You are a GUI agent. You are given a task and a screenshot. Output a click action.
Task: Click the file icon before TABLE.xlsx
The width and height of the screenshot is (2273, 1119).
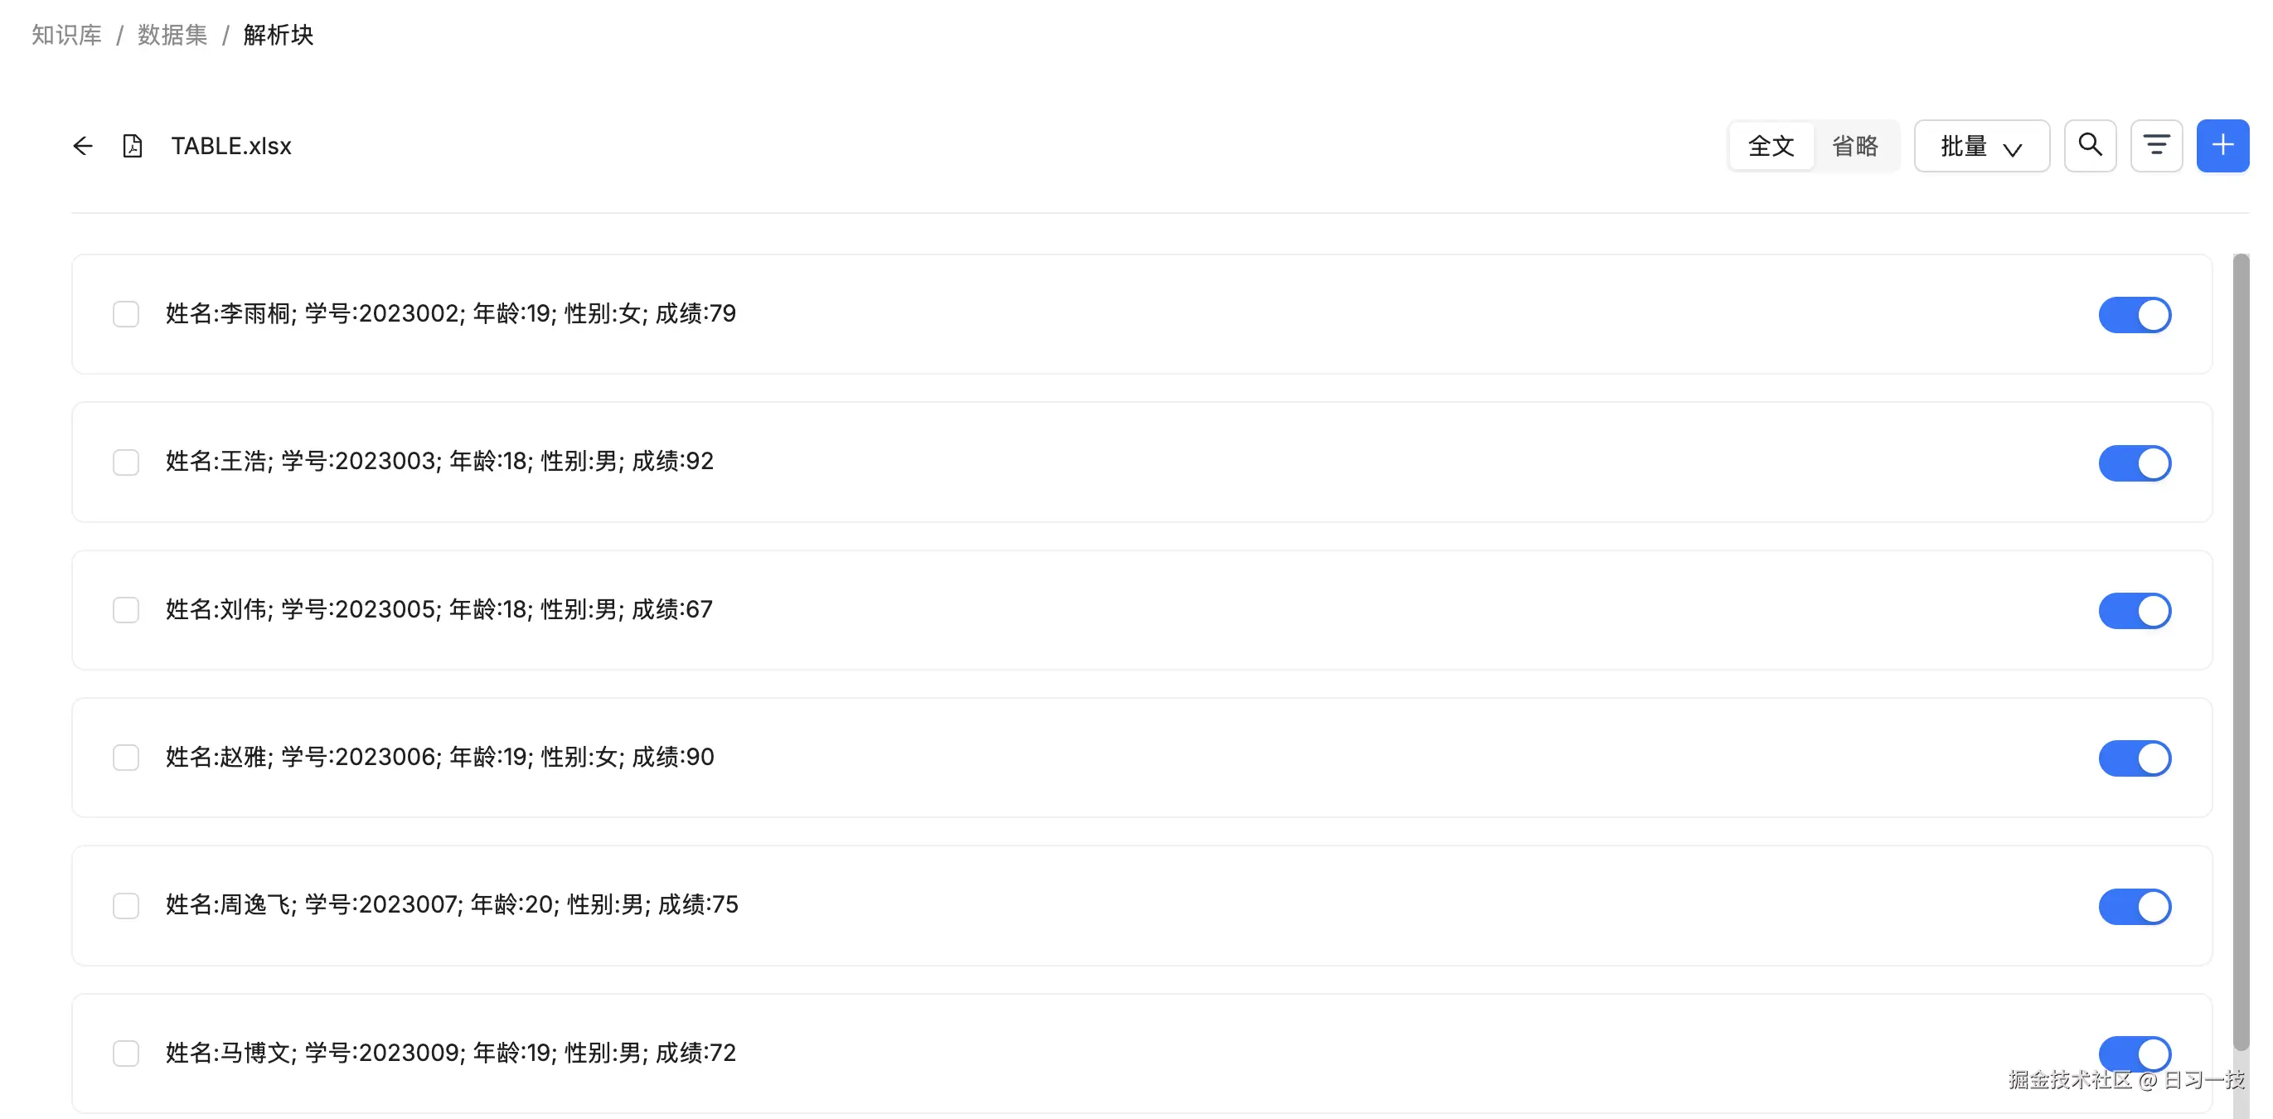133,146
